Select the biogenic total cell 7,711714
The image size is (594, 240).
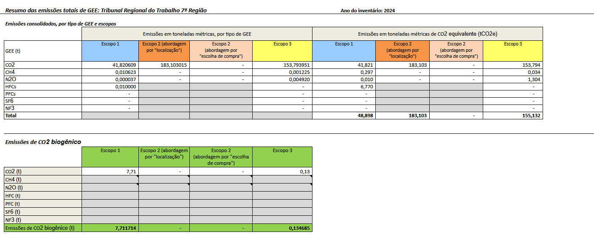(x=110, y=228)
